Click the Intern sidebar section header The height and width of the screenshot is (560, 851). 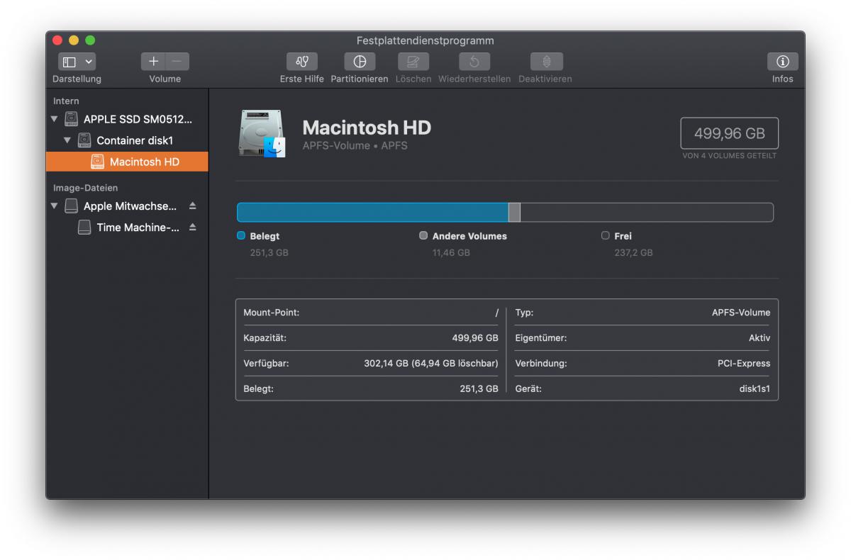pyautogui.click(x=66, y=101)
